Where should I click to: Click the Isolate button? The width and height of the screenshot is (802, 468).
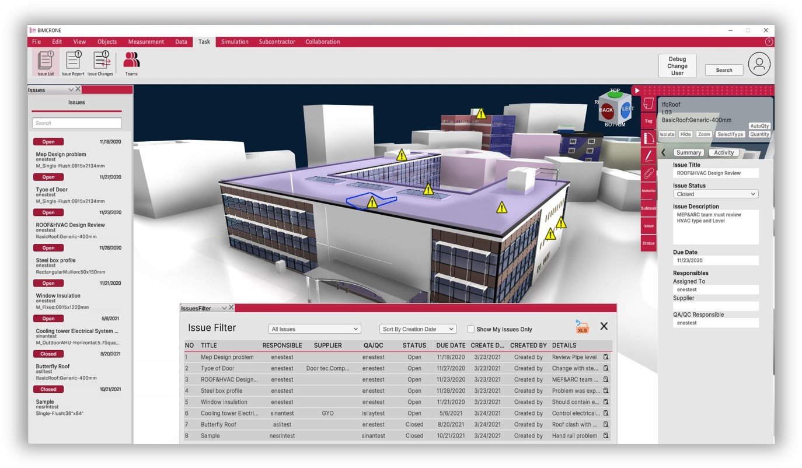pos(667,134)
